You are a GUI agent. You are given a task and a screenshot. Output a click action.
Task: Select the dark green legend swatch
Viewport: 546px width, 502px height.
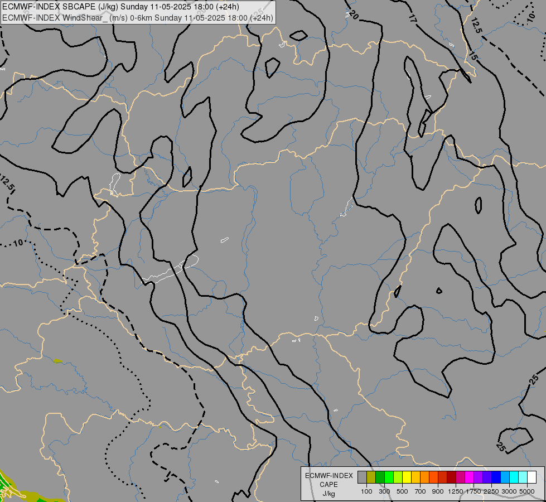380,477
